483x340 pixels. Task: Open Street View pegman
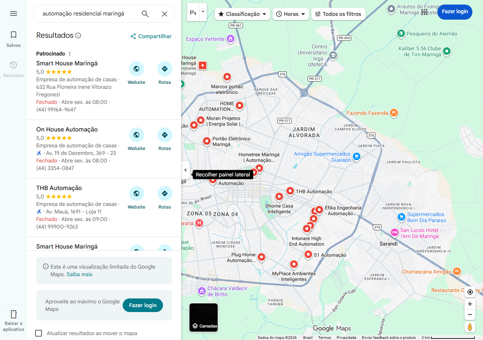470,327
